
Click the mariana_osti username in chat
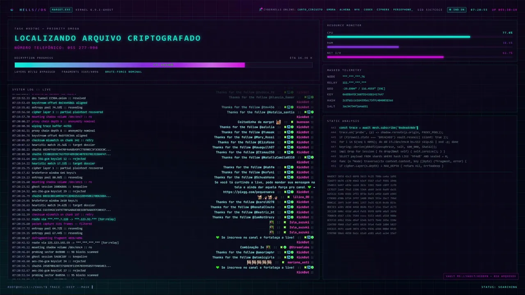299,262
